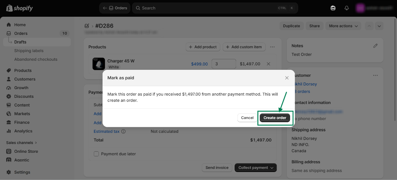Expand the More actions dropdown
The height and width of the screenshot is (180, 397).
343,26
